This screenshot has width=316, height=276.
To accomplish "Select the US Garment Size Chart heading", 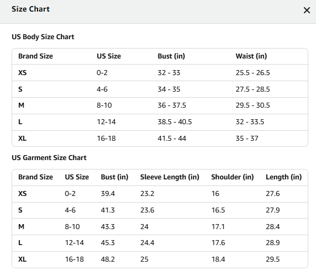I will tap(49, 158).
